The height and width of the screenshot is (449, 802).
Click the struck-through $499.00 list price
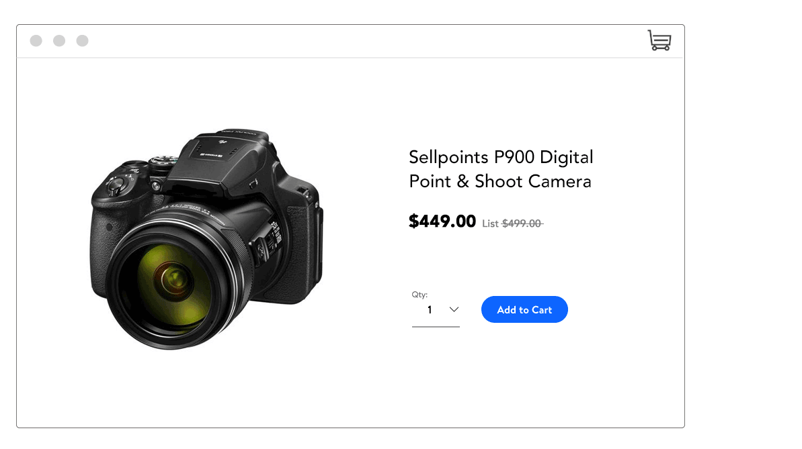tap(522, 223)
